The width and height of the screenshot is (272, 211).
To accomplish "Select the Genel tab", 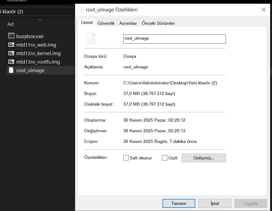I will click(87, 23).
